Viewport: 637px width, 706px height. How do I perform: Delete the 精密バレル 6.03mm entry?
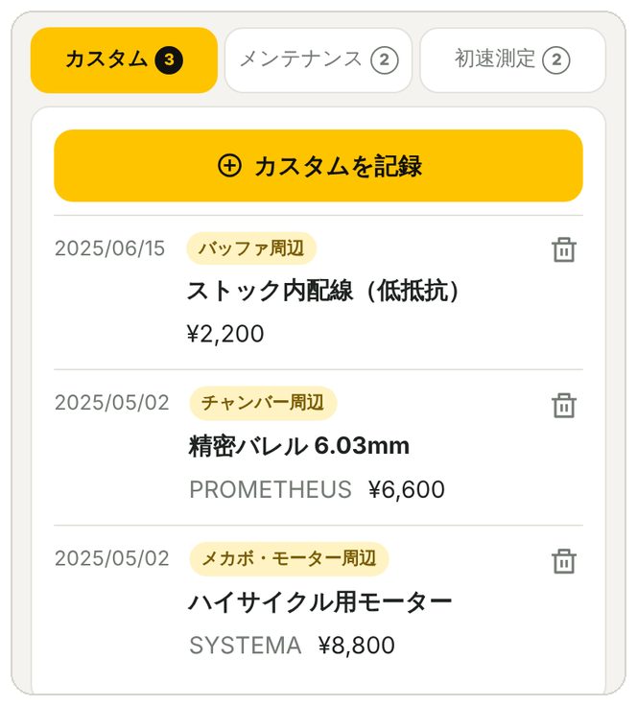tap(564, 405)
